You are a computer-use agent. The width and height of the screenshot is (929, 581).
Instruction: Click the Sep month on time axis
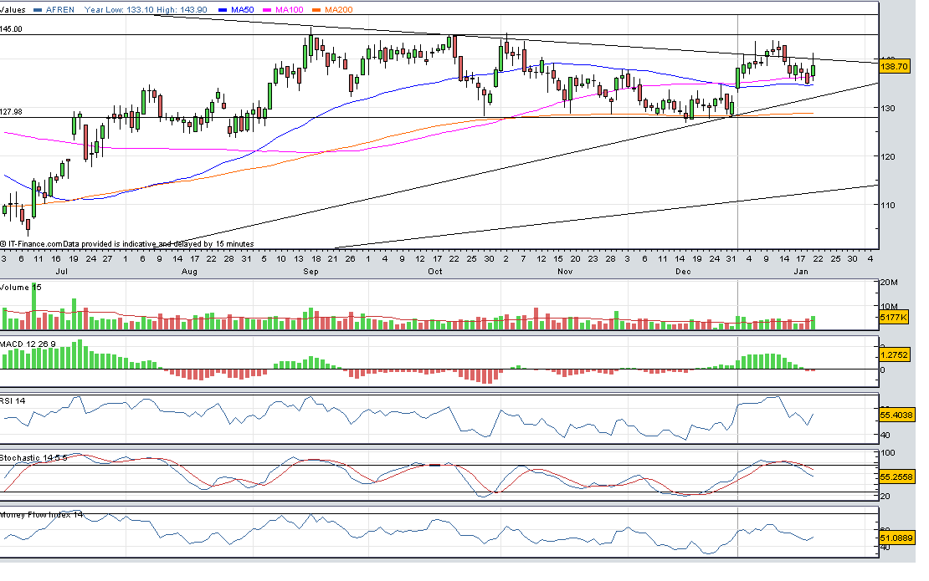pyautogui.click(x=311, y=272)
